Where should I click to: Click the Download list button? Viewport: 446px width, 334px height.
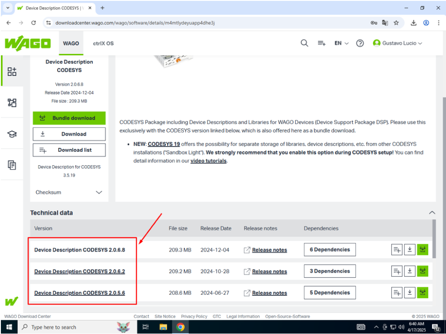(69, 150)
